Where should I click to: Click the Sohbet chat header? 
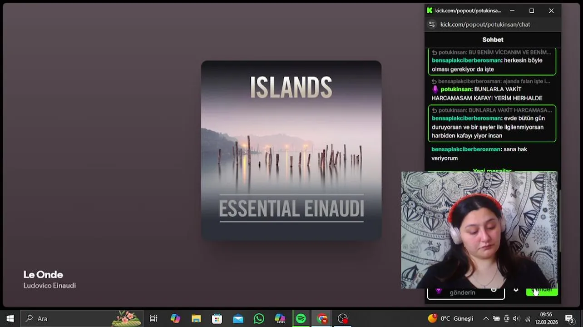coord(493,40)
